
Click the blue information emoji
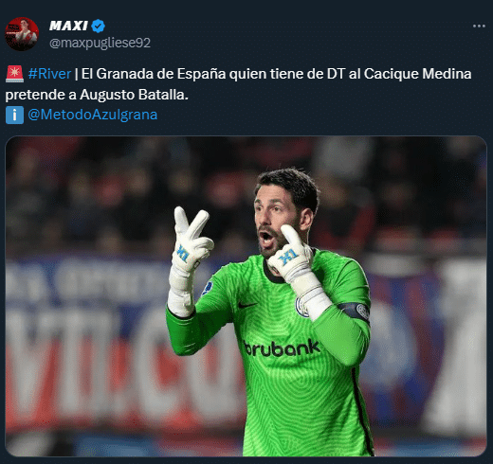[14, 115]
